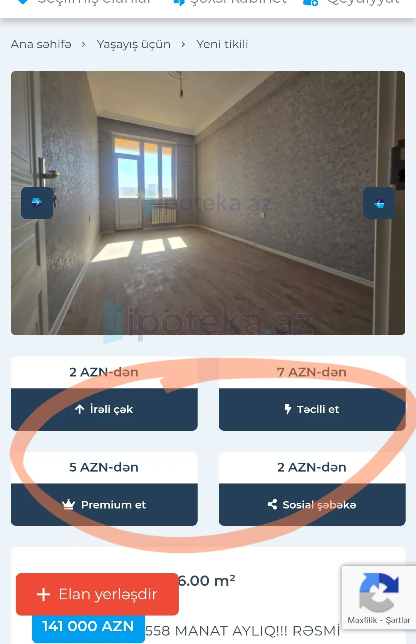Open the apartment room photo
The height and width of the screenshot is (644, 416).
click(x=208, y=203)
